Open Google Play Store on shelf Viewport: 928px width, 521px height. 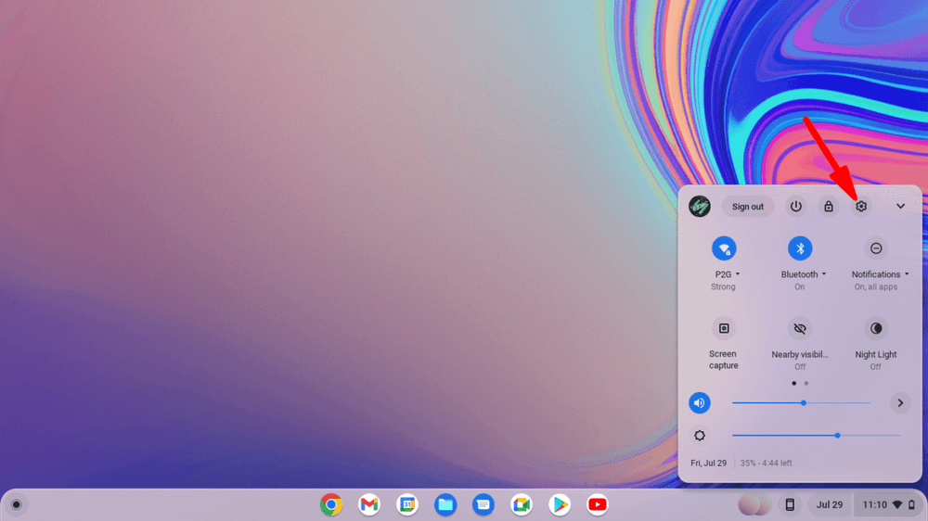click(x=560, y=504)
